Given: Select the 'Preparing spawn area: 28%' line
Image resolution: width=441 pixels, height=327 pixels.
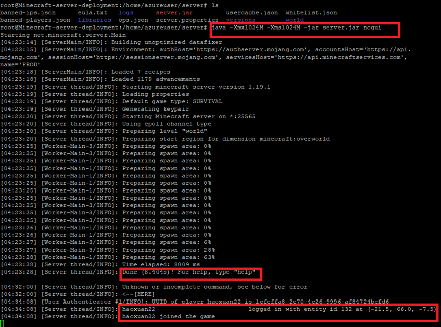Looking at the screenshot, I should pyautogui.click(x=168, y=250).
